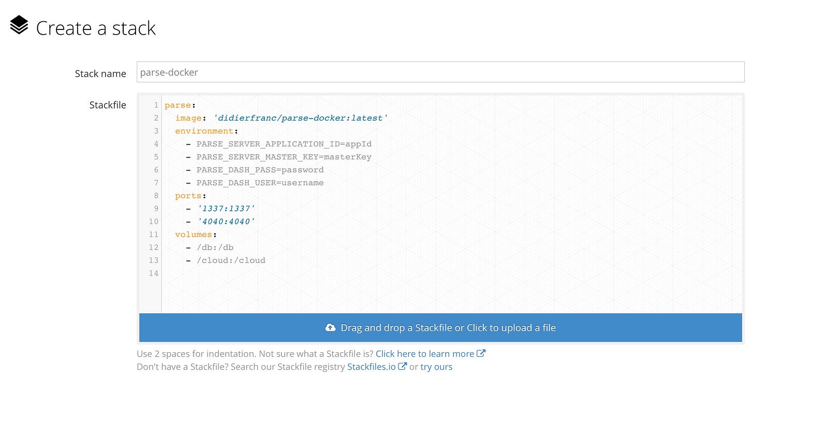Click the stack layers icon beside title
The height and width of the screenshot is (438, 828).
pyautogui.click(x=19, y=25)
